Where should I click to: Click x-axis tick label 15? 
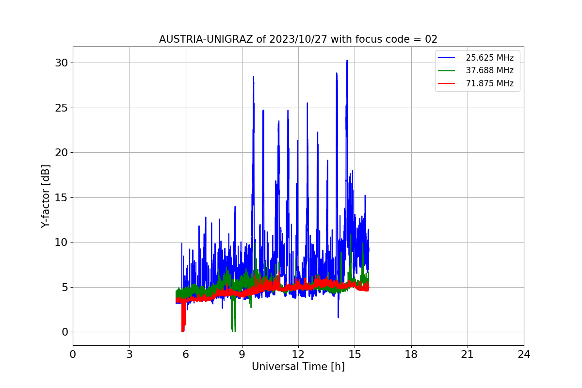coord(355,355)
